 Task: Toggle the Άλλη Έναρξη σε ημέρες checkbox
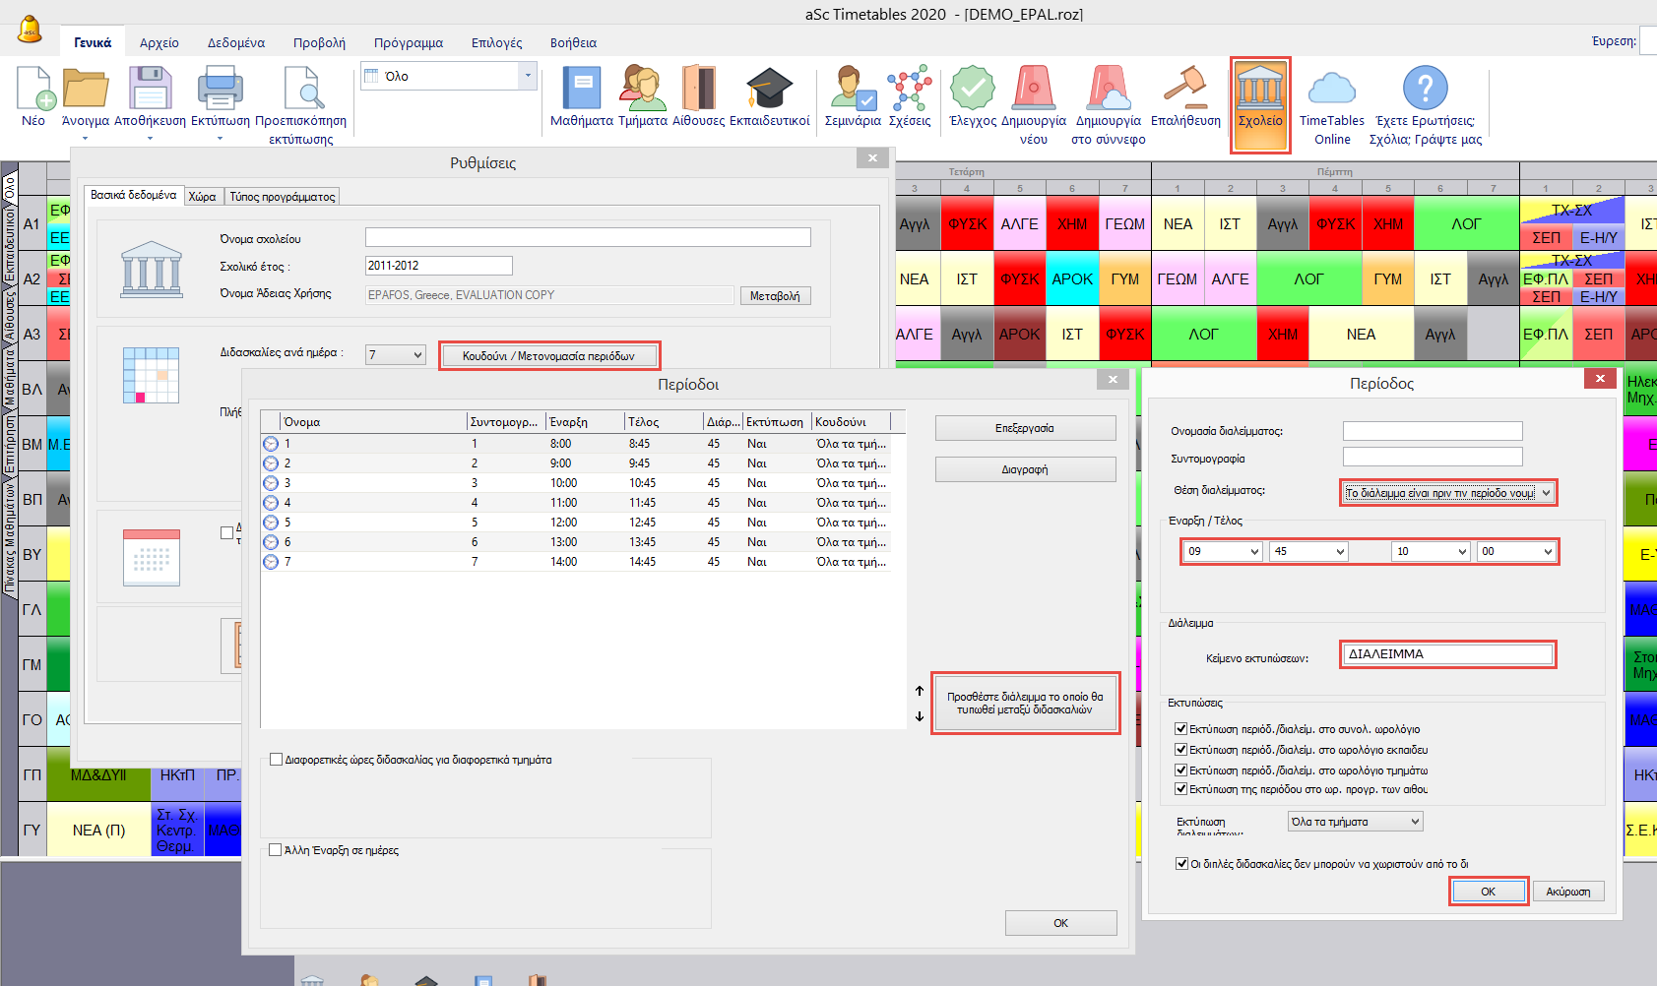click(x=277, y=850)
